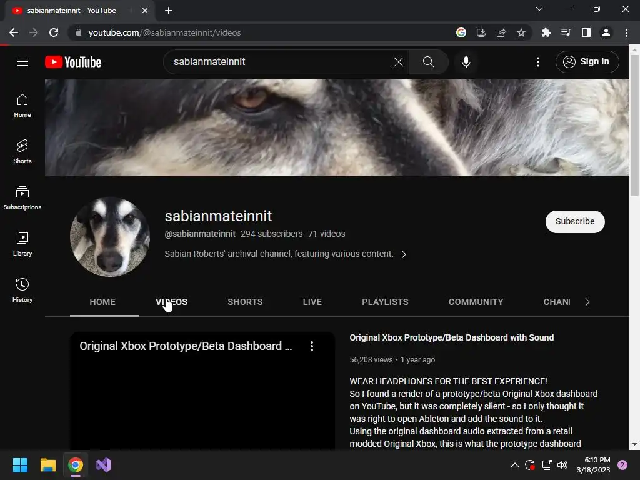
Task: Switch to the SHORTS channel tab
Action: (x=245, y=302)
